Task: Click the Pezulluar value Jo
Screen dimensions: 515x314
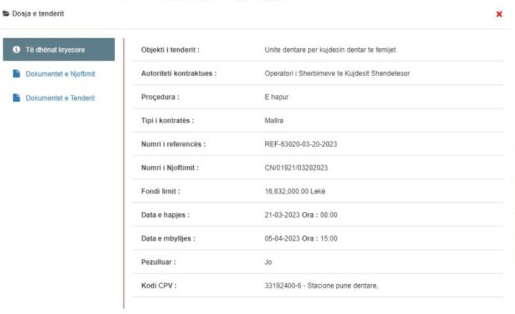Action: tap(269, 262)
